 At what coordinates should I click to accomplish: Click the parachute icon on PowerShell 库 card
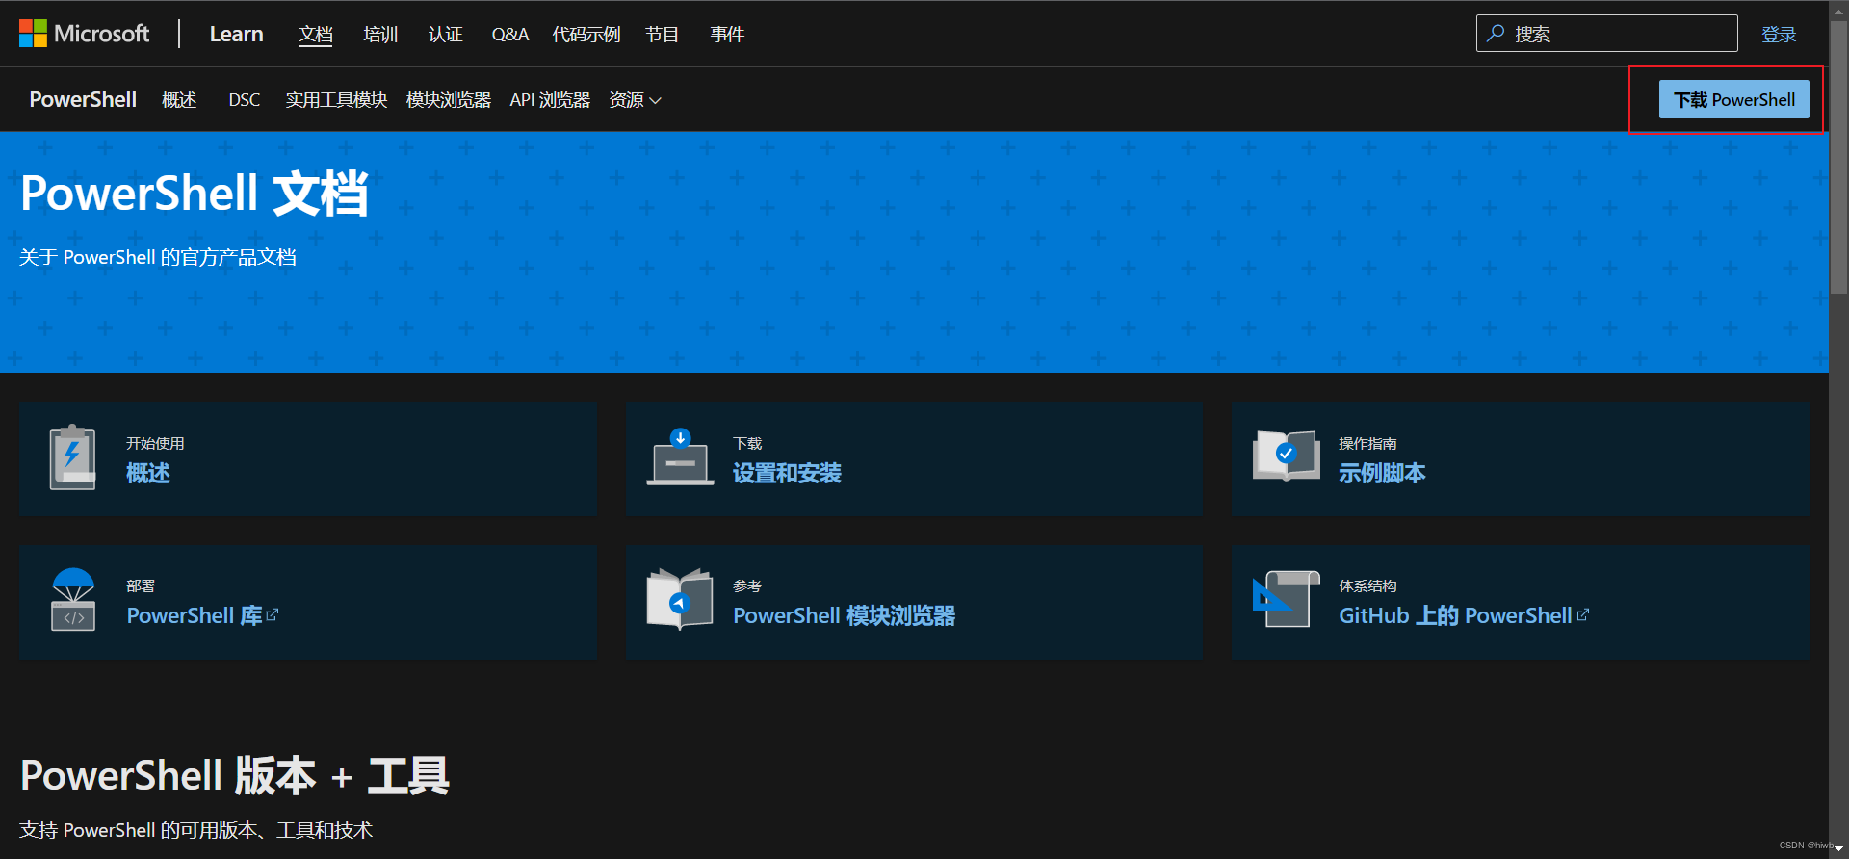pos(73,599)
